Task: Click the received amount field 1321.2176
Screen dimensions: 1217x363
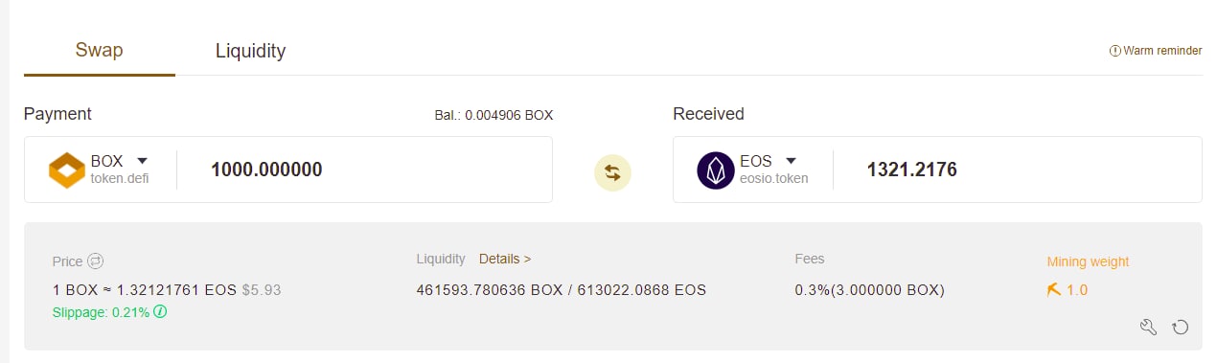Action: [1016, 170]
